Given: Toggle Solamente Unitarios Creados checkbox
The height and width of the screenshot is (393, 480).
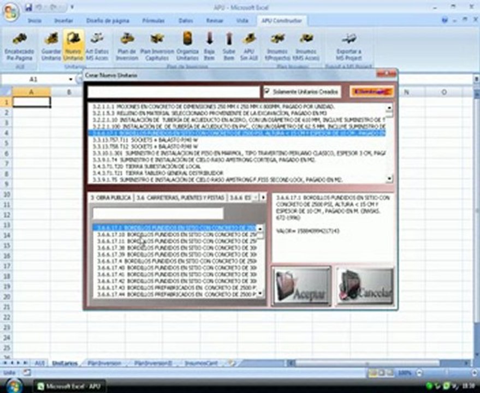Looking at the screenshot, I should click(x=267, y=91).
